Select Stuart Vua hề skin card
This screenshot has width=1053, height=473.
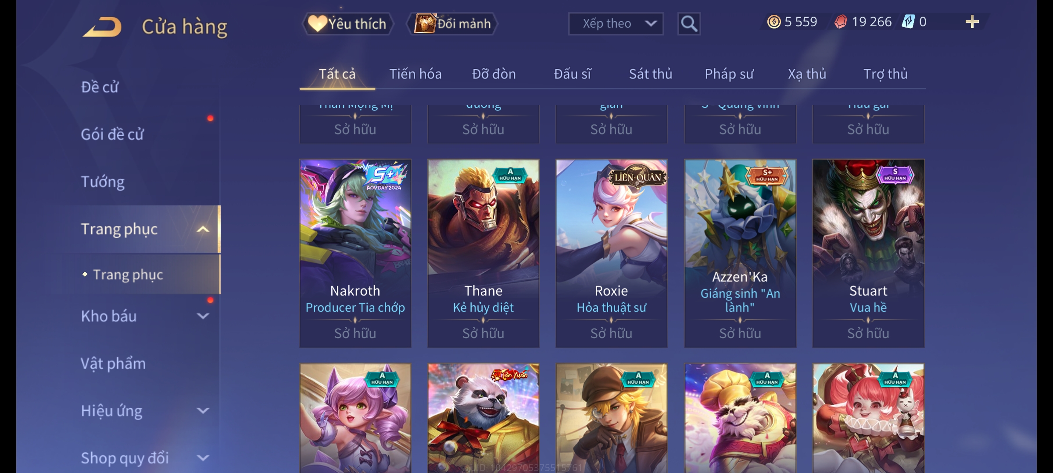tap(868, 254)
